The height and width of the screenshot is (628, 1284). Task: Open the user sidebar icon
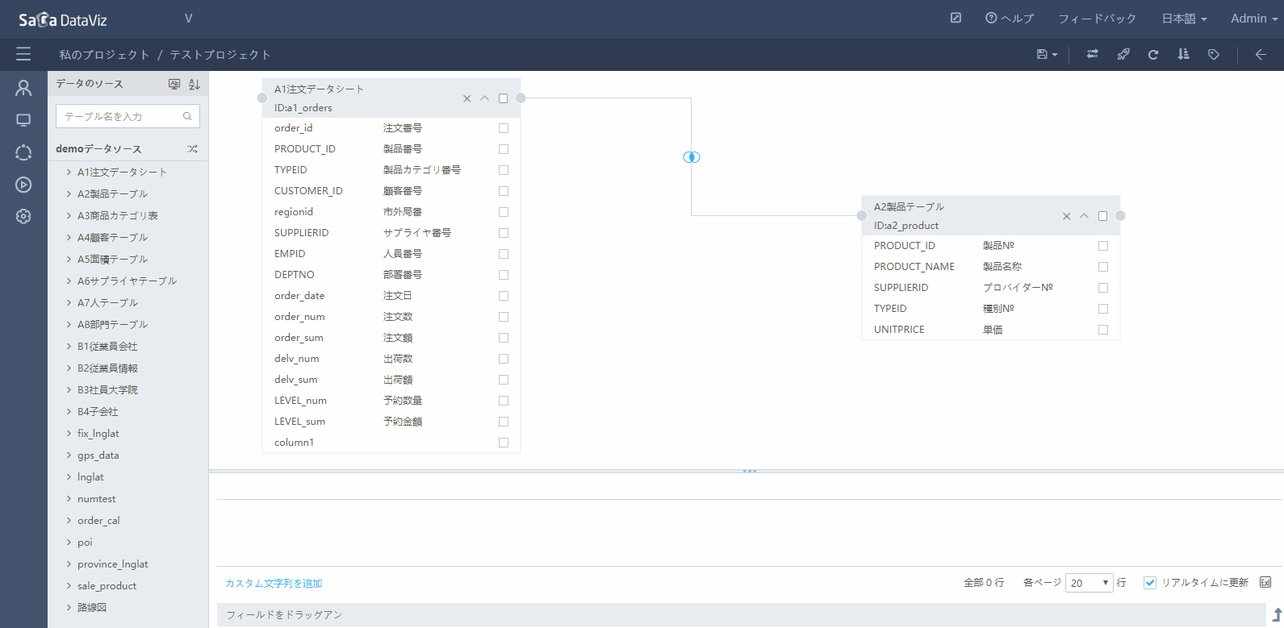[x=23, y=88]
